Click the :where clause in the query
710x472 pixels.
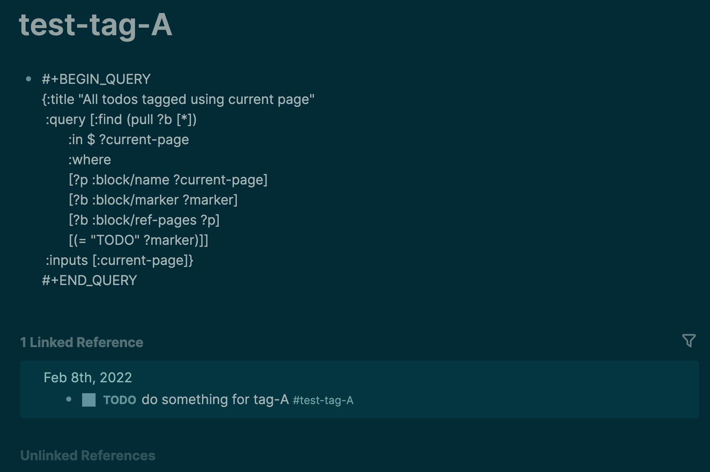pos(90,159)
